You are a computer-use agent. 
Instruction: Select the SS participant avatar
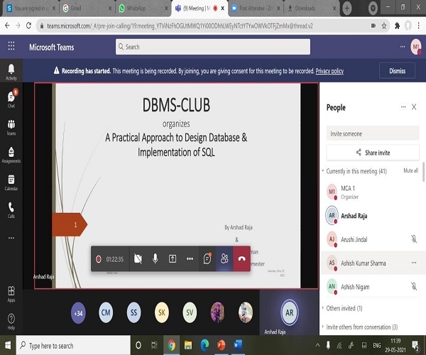tap(133, 312)
